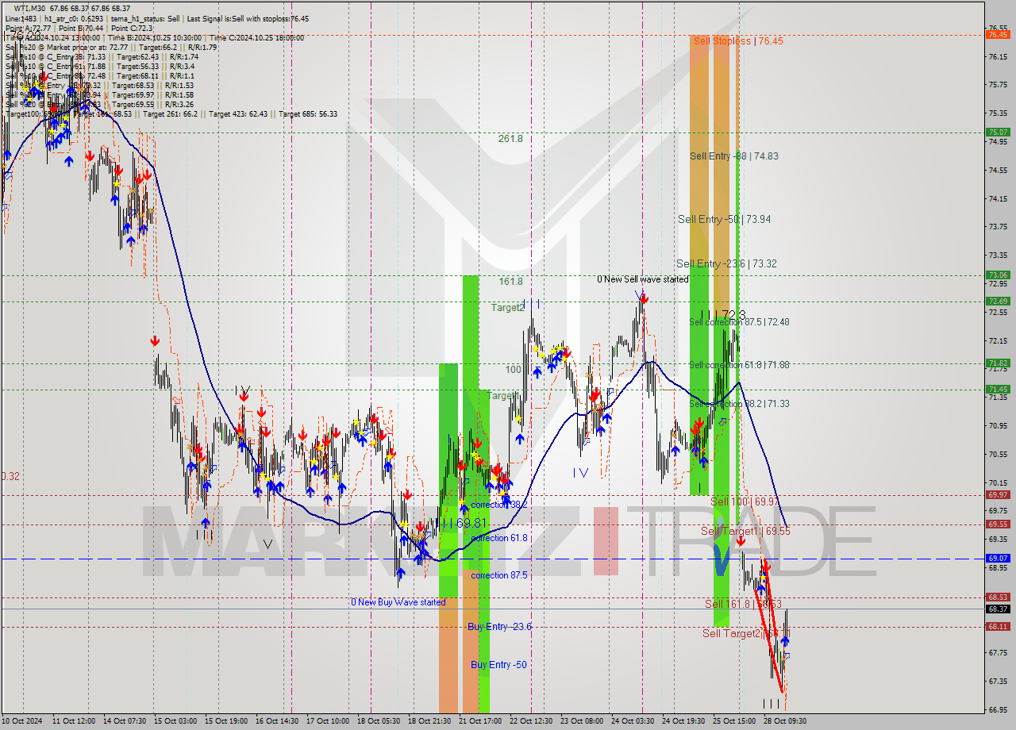
Task: Click the red 68.53 price tag
Action: (x=998, y=597)
